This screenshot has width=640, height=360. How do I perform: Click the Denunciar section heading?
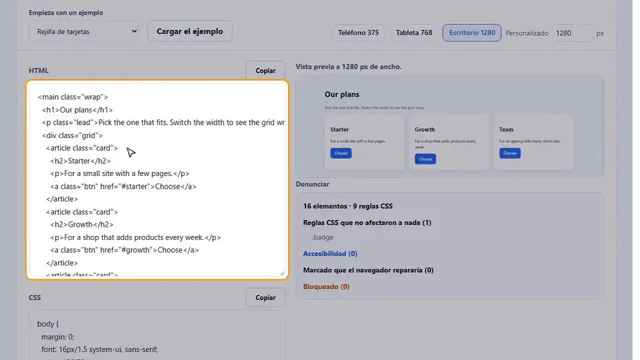click(x=312, y=184)
